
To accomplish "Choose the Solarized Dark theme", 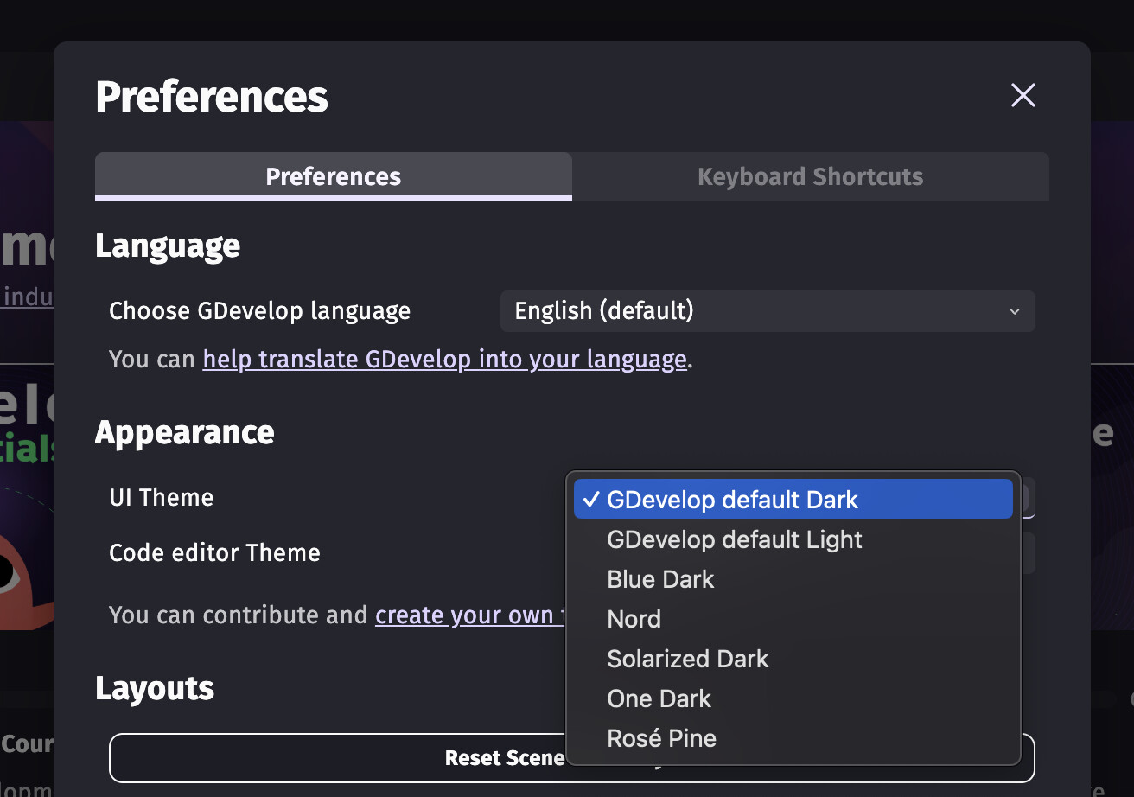I will click(687, 659).
